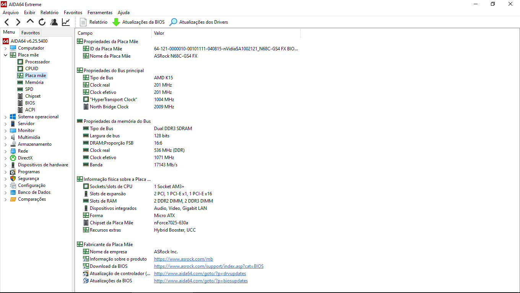
Task: Open the Arquivo menu
Action: [x=11, y=13]
